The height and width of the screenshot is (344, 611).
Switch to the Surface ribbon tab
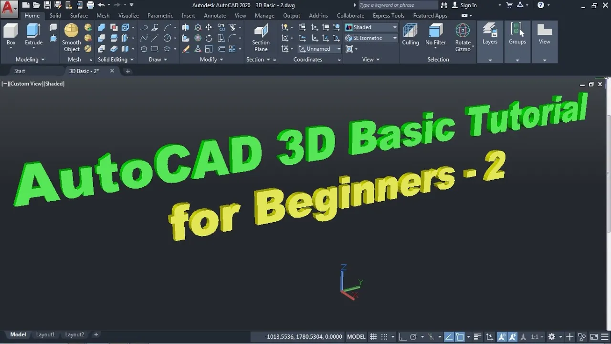pos(79,15)
